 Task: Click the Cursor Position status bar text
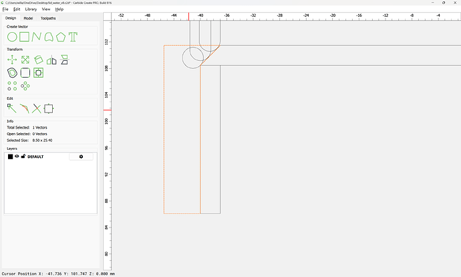tap(58, 274)
